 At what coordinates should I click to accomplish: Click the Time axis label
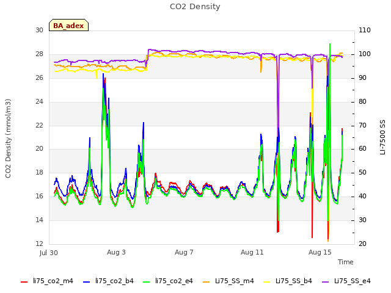[x=346, y=262]
